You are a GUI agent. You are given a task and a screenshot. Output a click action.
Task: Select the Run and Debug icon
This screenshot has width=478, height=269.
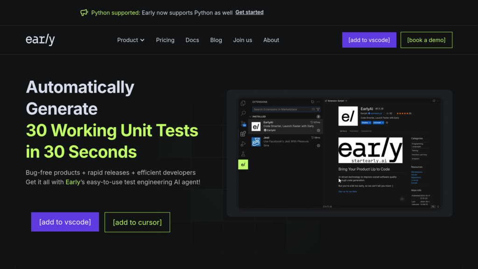point(243,144)
